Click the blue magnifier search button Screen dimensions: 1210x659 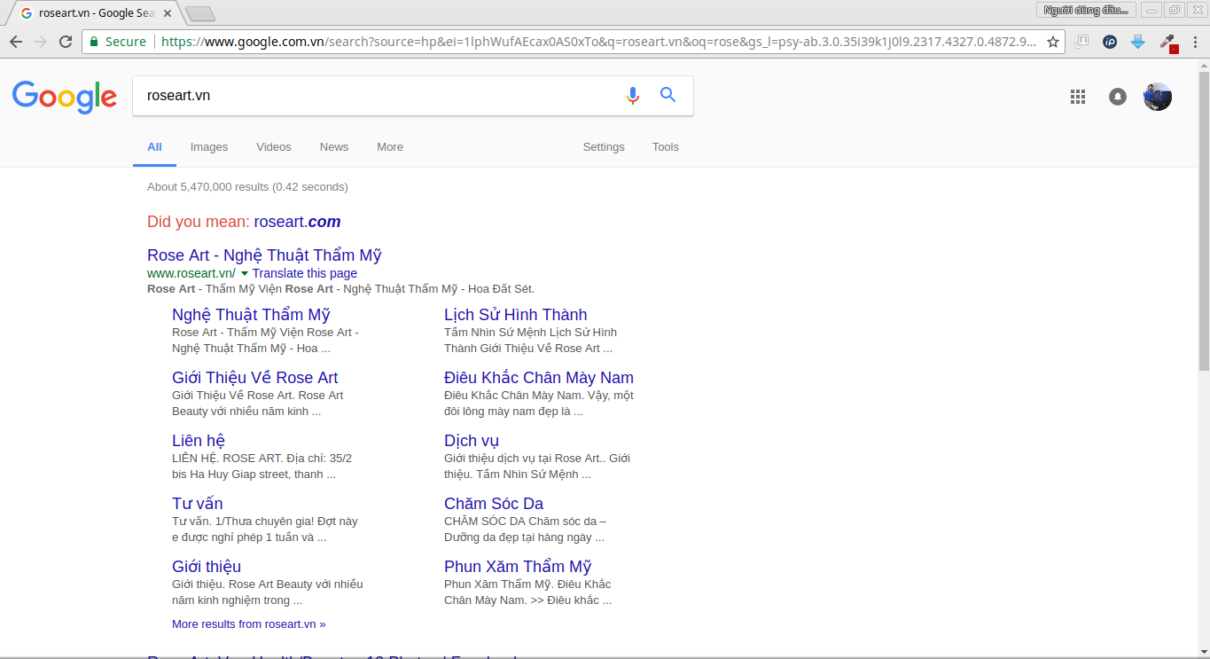tap(668, 95)
